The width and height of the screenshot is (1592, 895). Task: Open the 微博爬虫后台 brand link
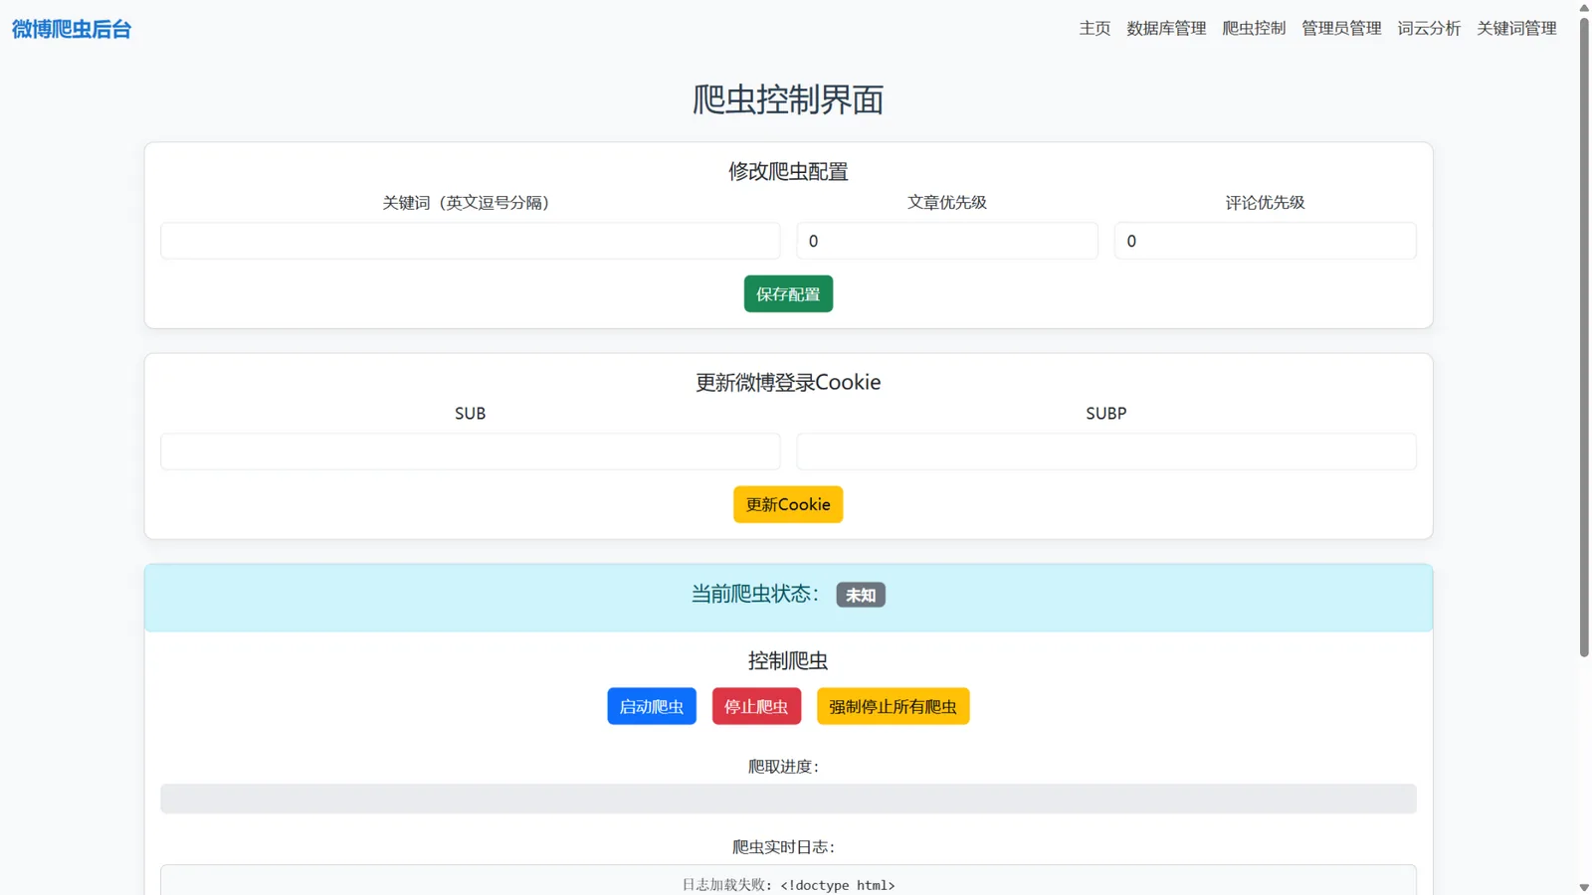click(x=72, y=29)
